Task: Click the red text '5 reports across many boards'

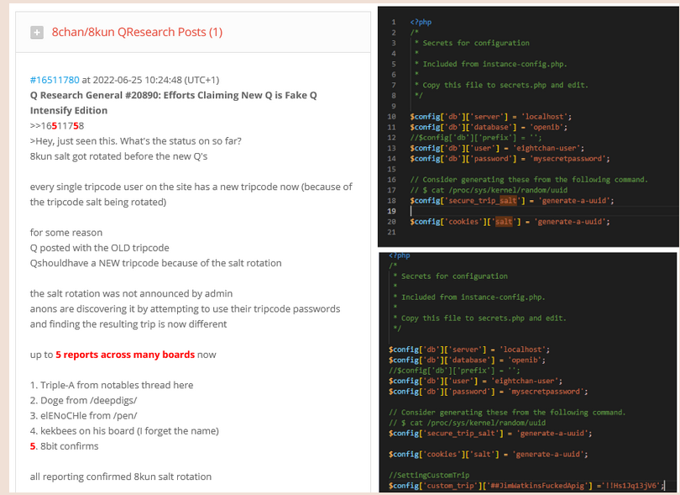Action: (125, 355)
